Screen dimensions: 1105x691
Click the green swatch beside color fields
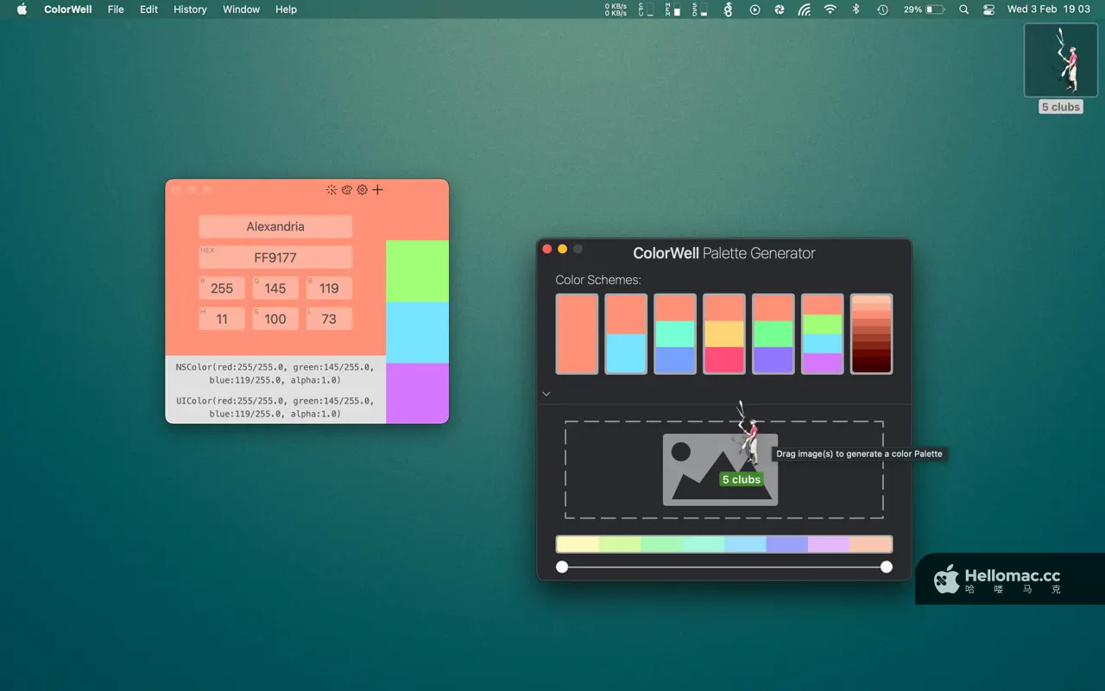click(417, 271)
